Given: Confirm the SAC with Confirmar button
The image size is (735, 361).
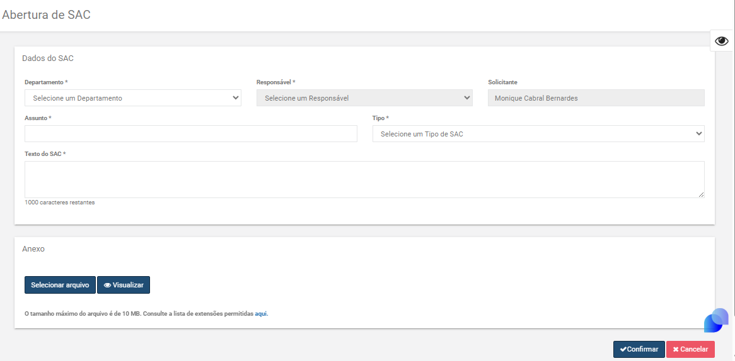Looking at the screenshot, I should [639, 349].
